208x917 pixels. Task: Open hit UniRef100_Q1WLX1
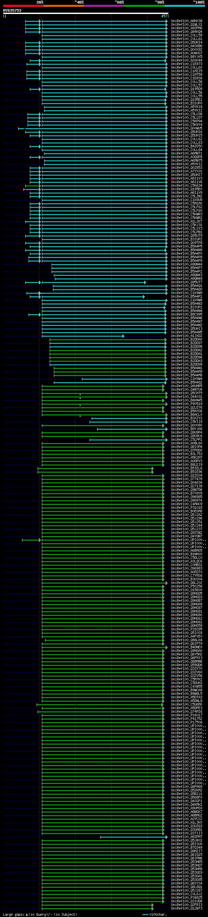(x=187, y=25)
